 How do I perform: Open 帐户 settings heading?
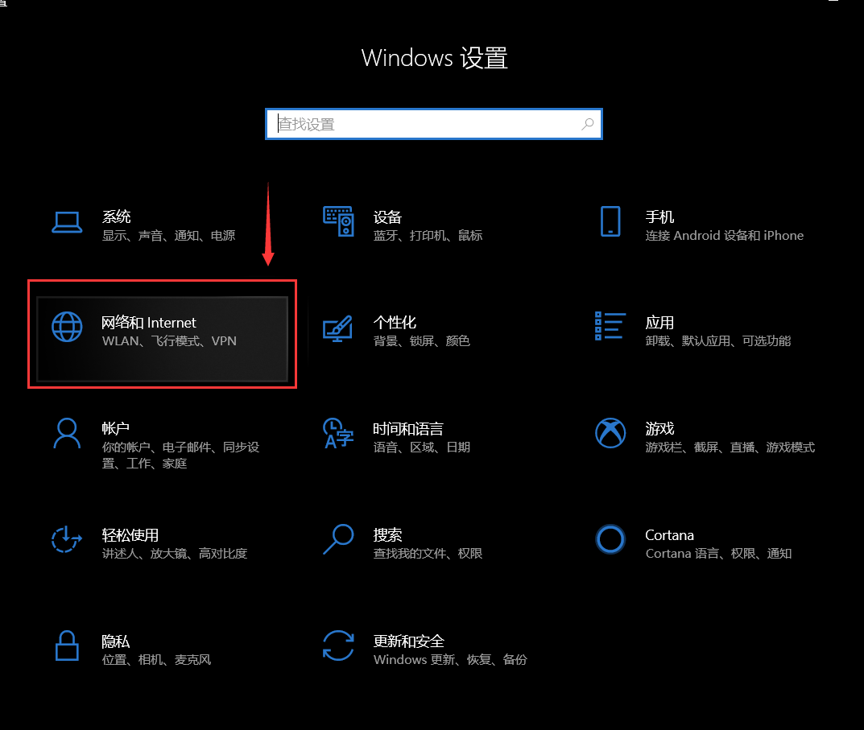click(116, 428)
